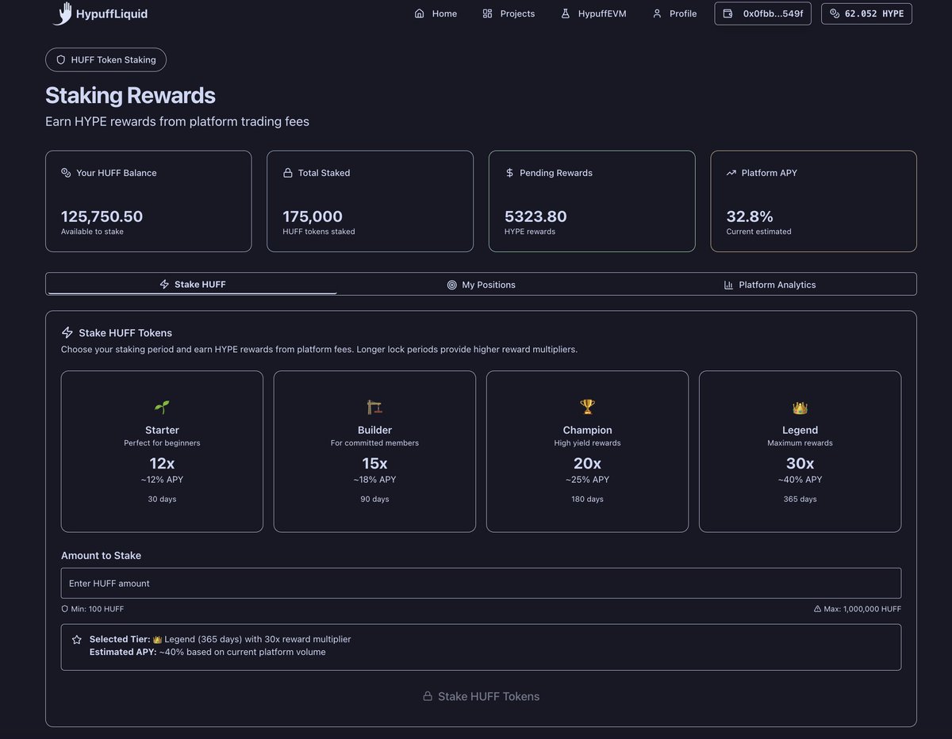This screenshot has height=739, width=952.
Task: Click the Stake HUFF Tokens button
Action: click(481, 696)
